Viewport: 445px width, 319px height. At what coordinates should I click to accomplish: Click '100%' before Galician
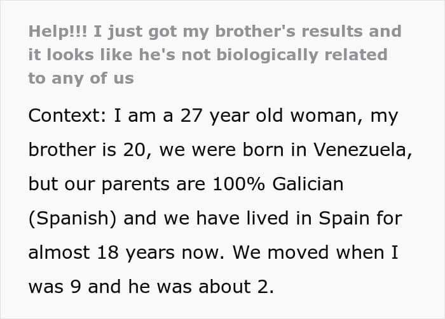(238, 184)
